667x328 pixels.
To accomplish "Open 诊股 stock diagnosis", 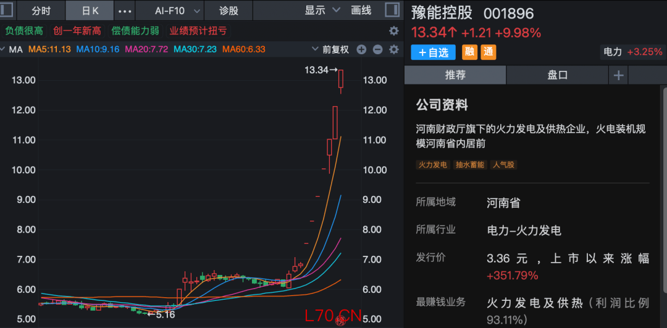I will pyautogui.click(x=229, y=10).
